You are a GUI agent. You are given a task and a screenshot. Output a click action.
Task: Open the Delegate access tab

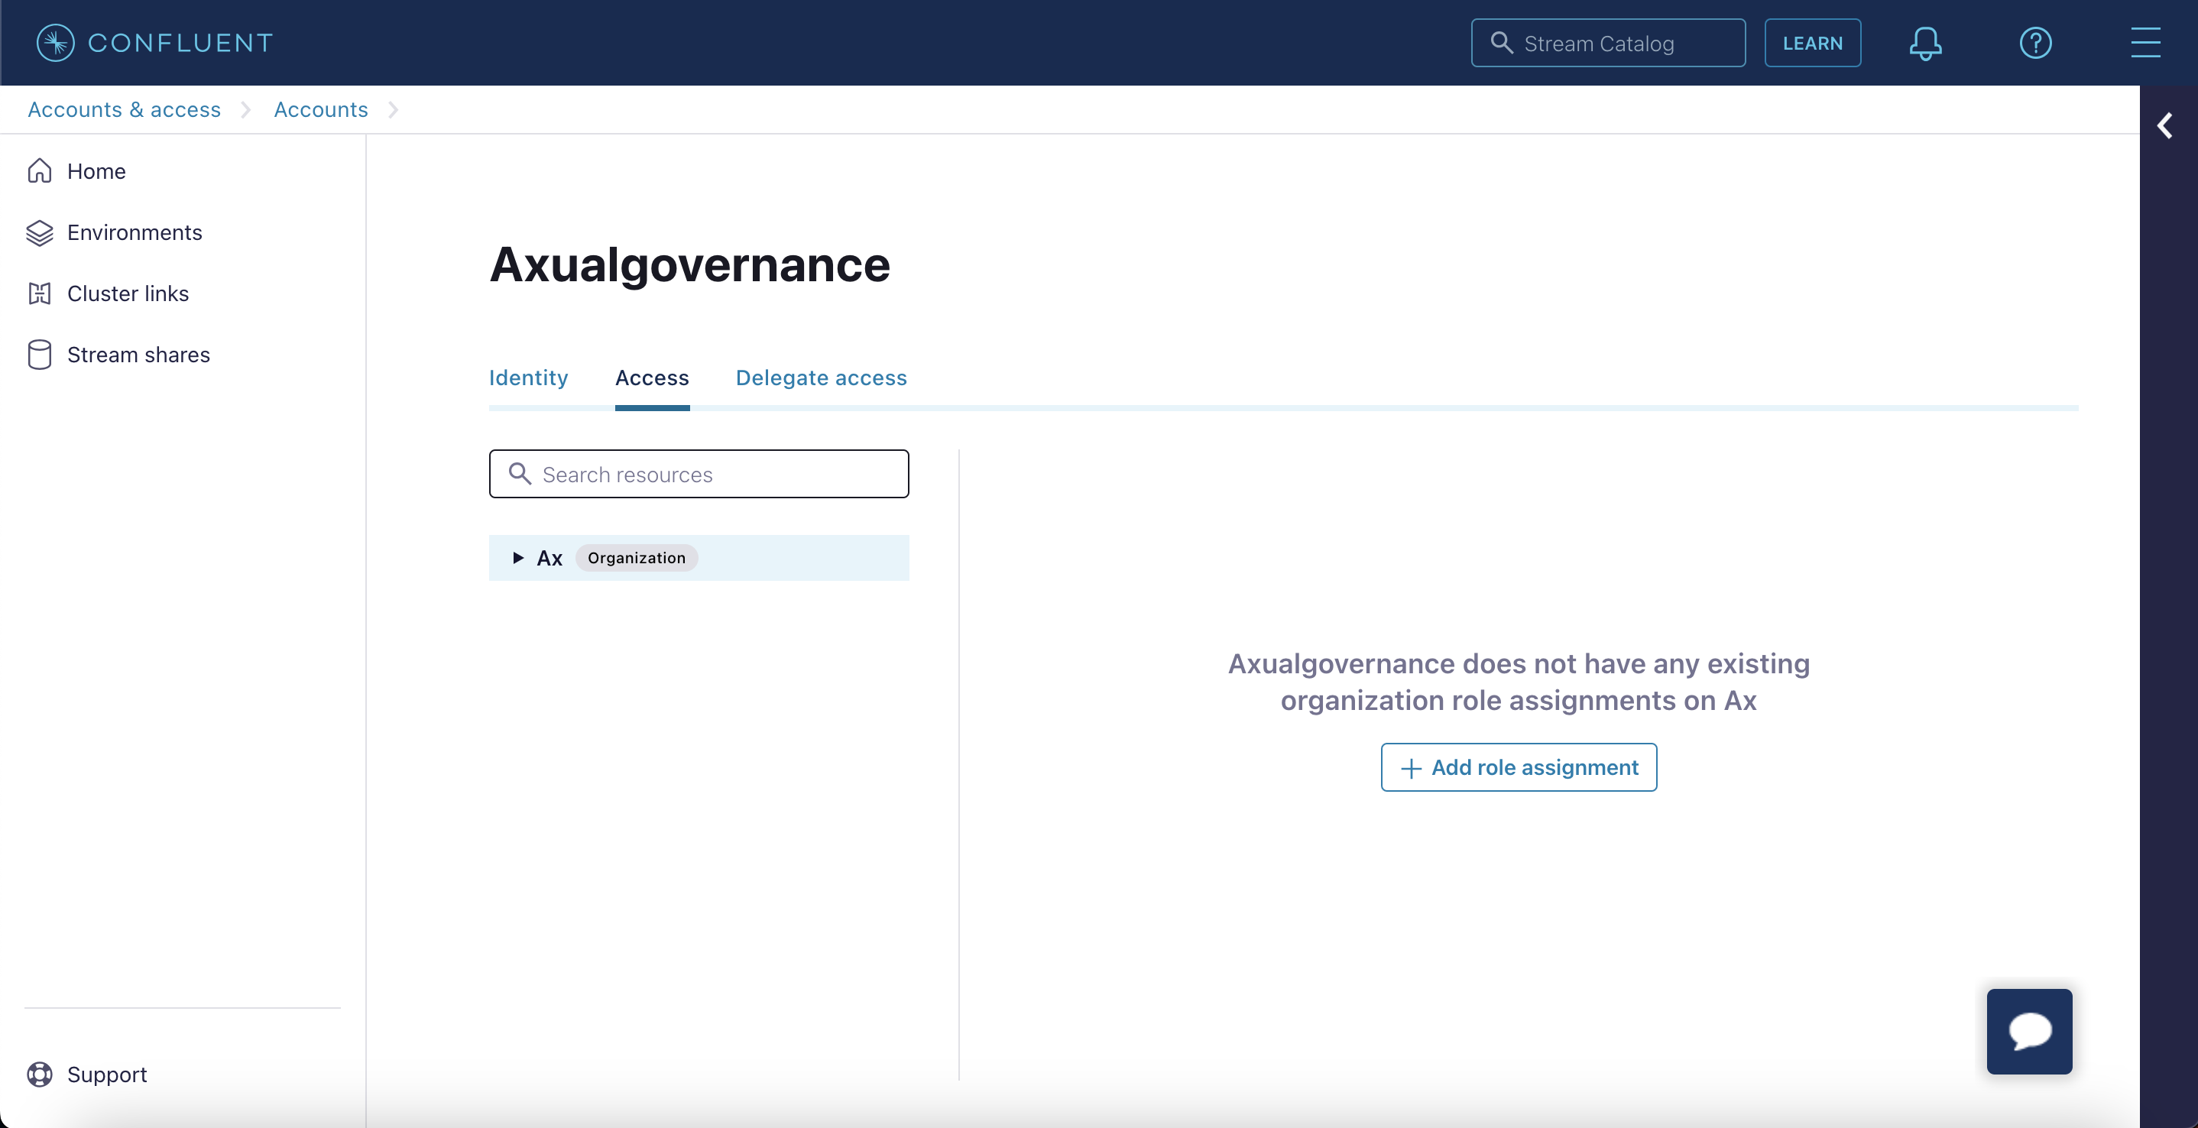click(x=821, y=378)
